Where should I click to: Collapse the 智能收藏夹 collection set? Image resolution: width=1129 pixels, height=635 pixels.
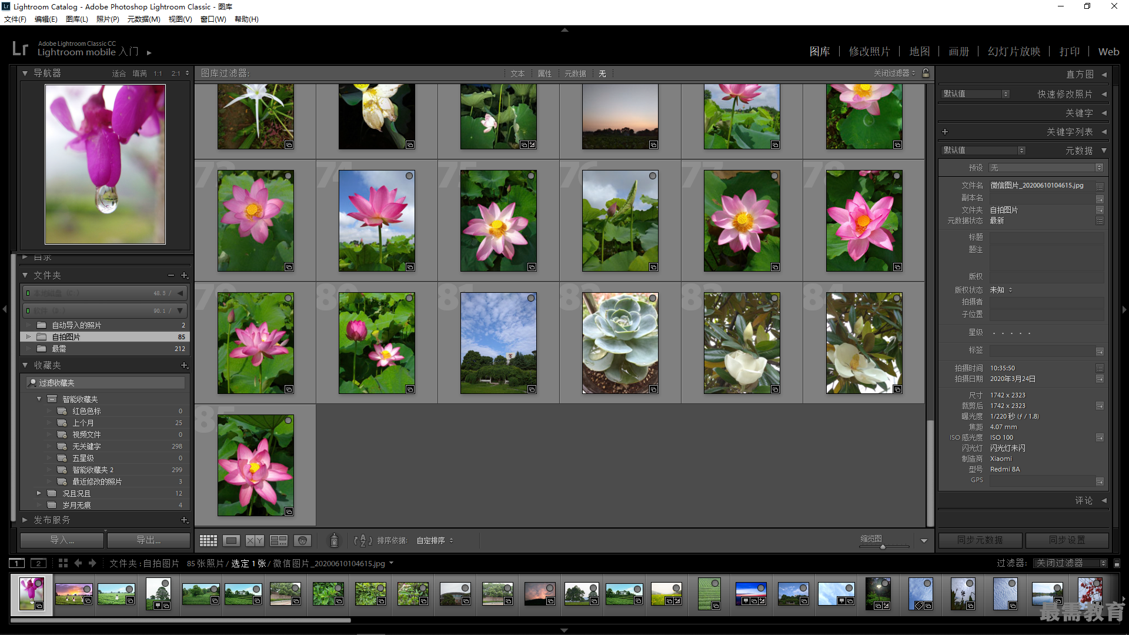39,399
